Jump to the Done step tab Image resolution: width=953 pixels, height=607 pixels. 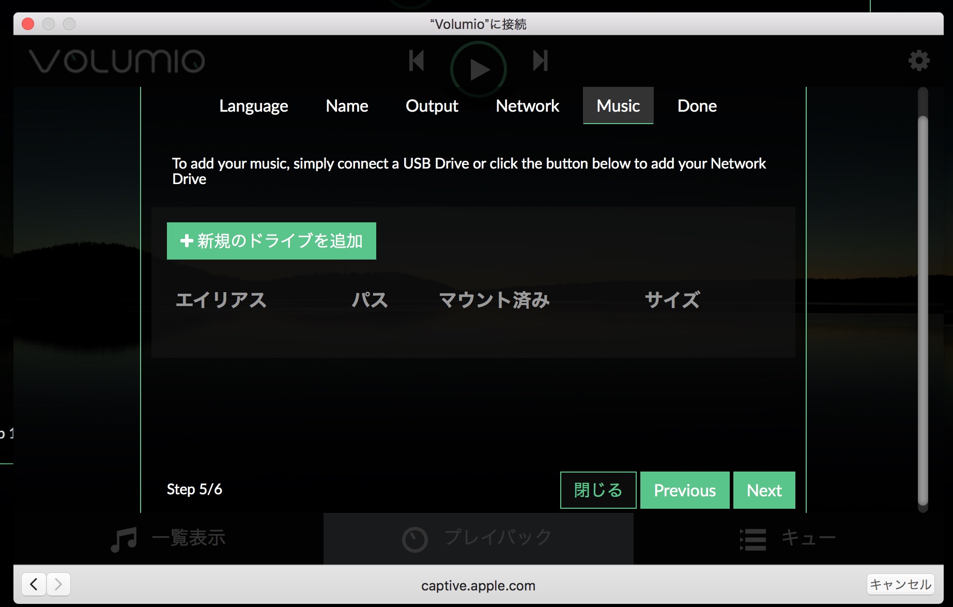coord(697,106)
